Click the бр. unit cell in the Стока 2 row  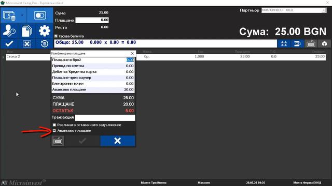(x=147, y=56)
